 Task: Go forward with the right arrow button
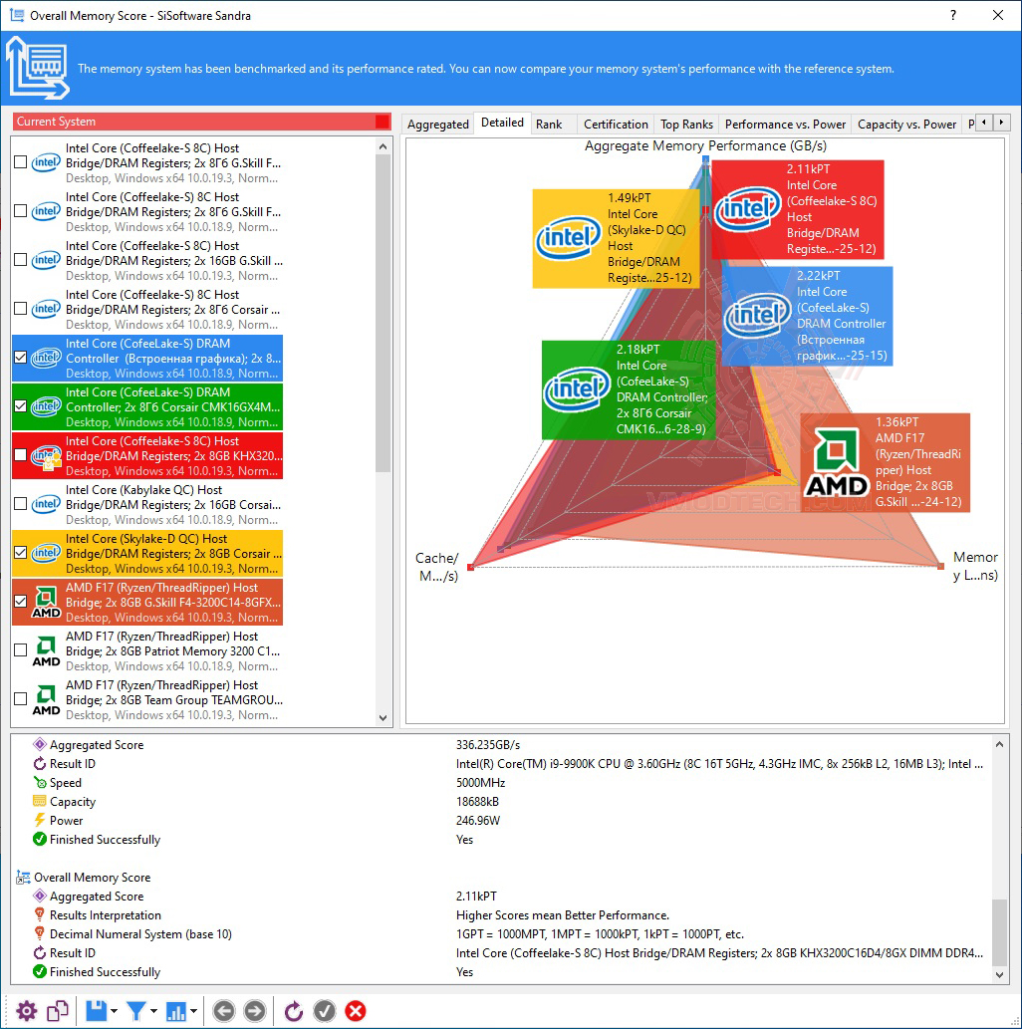coord(255,1011)
